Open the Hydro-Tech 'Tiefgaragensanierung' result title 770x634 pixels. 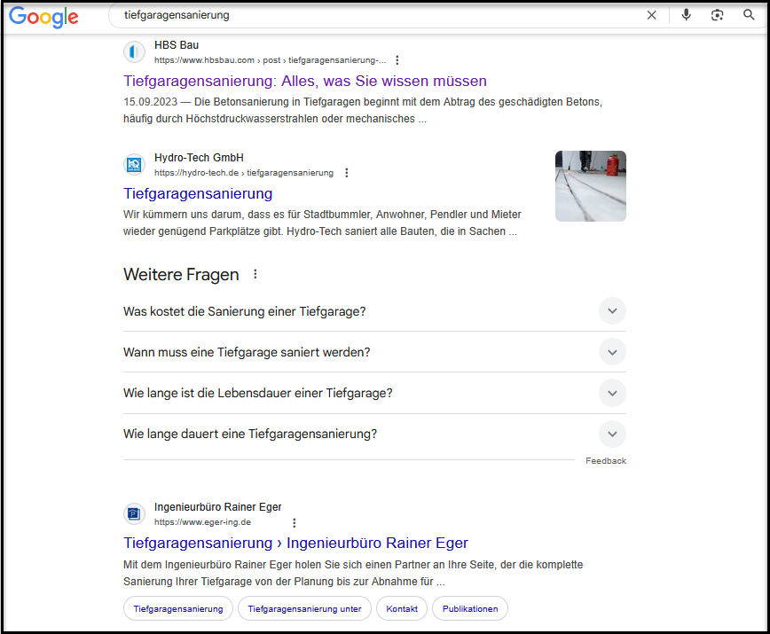198,194
